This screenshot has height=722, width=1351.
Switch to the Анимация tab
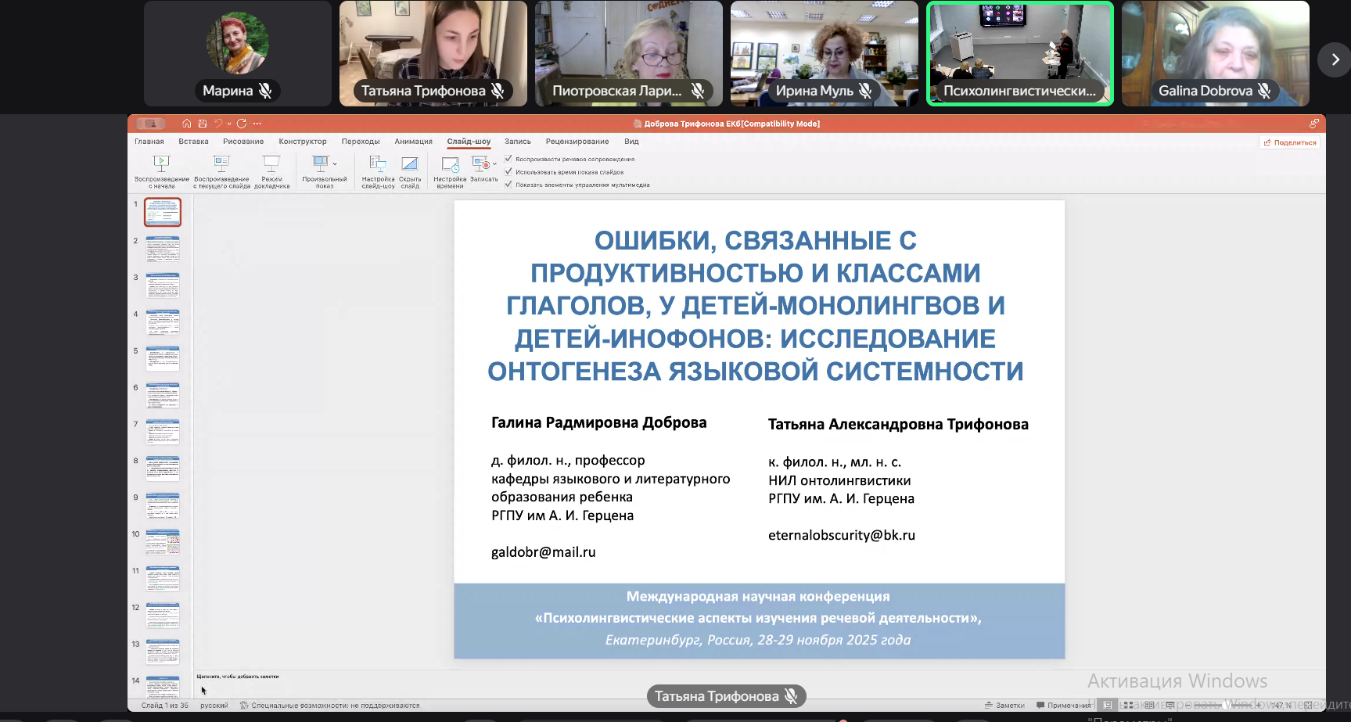coord(413,142)
